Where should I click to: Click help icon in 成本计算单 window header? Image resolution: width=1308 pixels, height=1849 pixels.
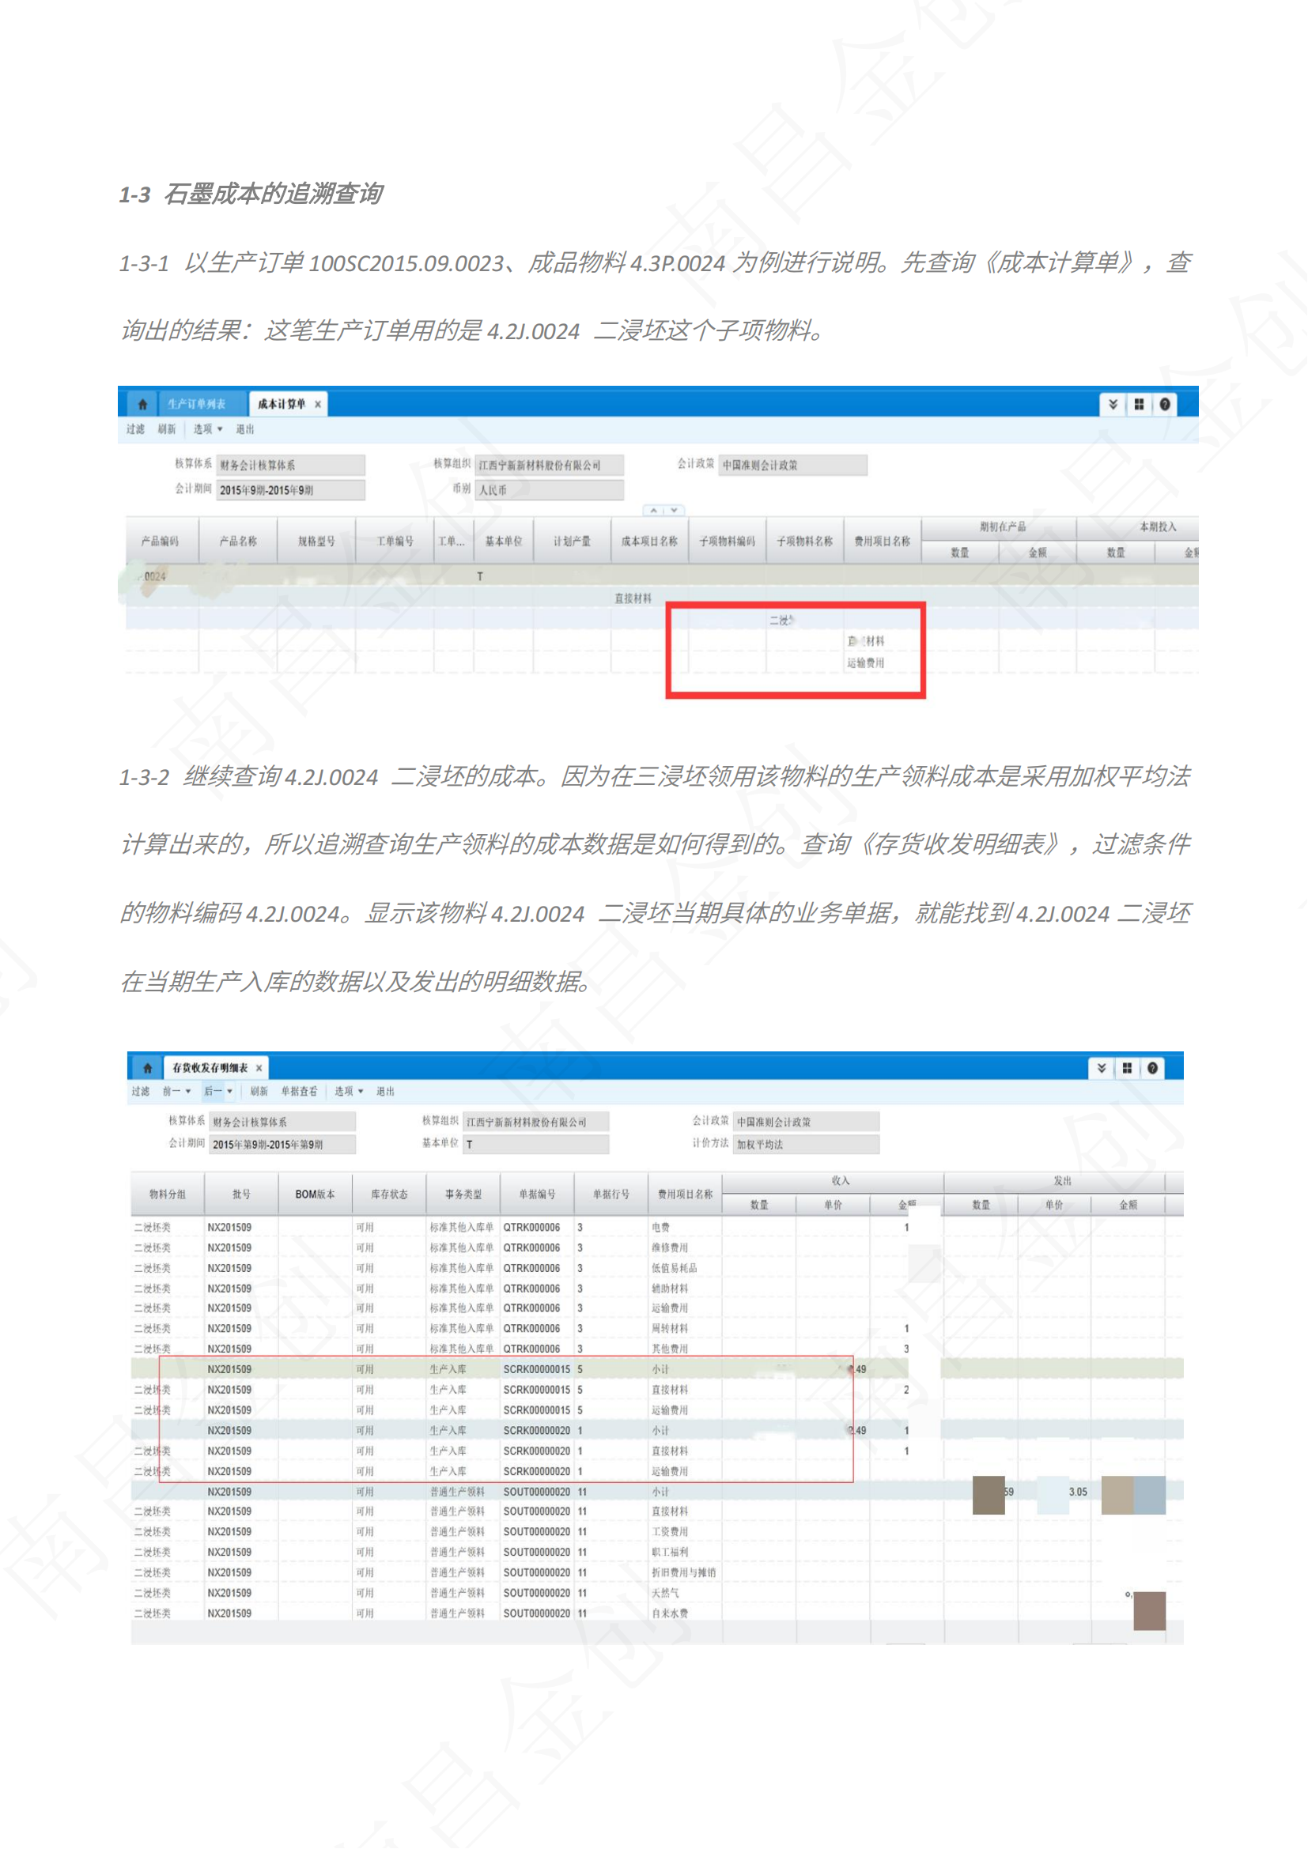pos(1165,404)
